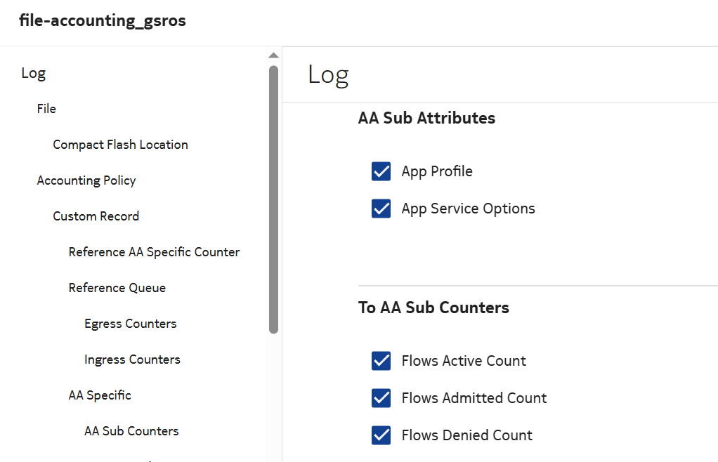Open Custom Record navigation item
This screenshot has height=462, width=718.
96,216
